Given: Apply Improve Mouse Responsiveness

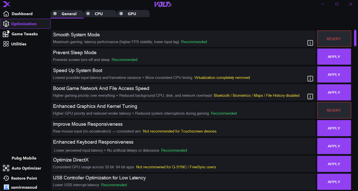Looking at the screenshot, I should pos(334,128).
